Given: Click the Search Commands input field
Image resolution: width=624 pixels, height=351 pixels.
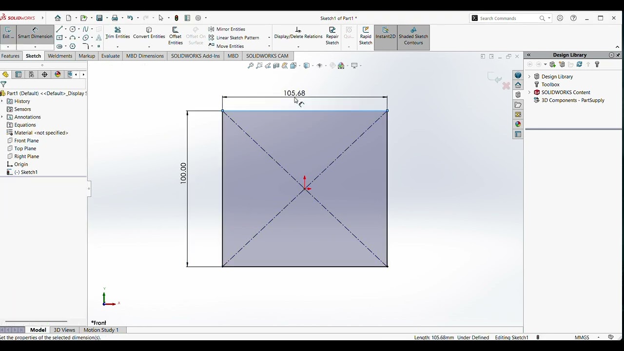Looking at the screenshot, I should pyautogui.click(x=510, y=19).
